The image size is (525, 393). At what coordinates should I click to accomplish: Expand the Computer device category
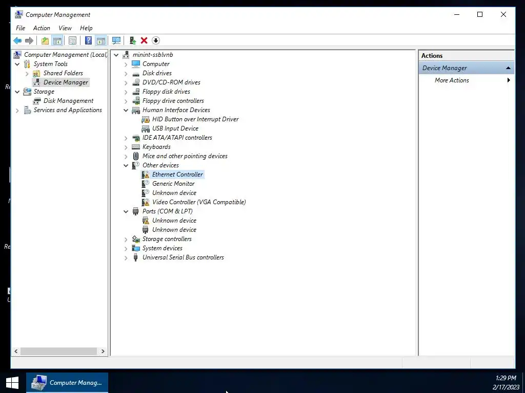126,64
